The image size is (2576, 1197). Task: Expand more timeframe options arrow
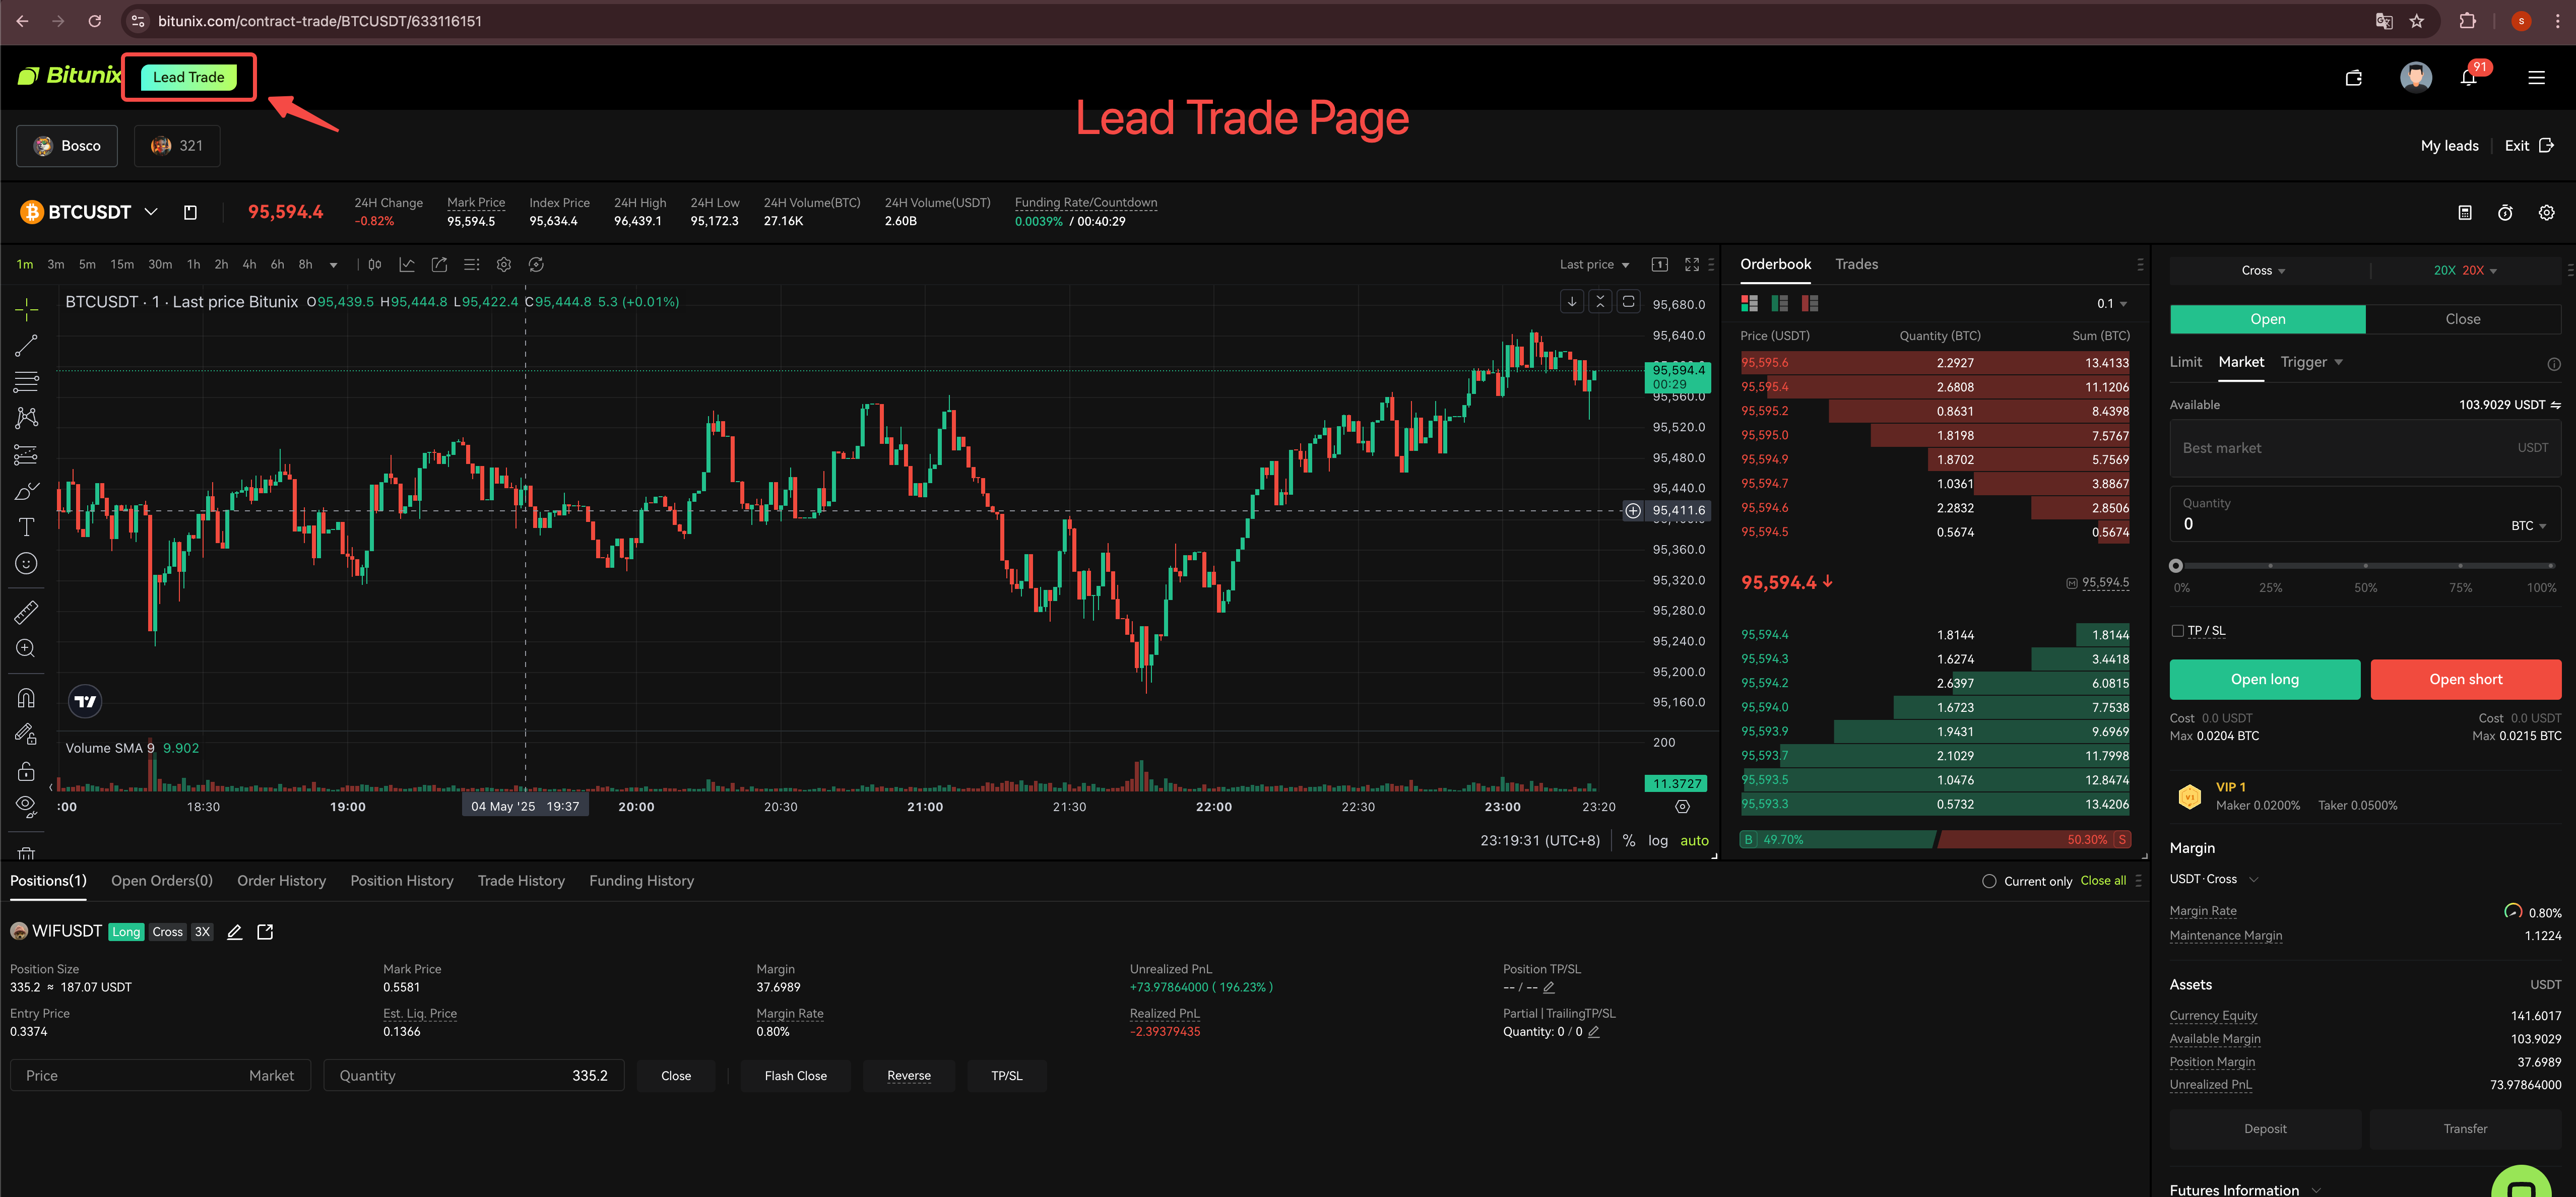[333, 265]
